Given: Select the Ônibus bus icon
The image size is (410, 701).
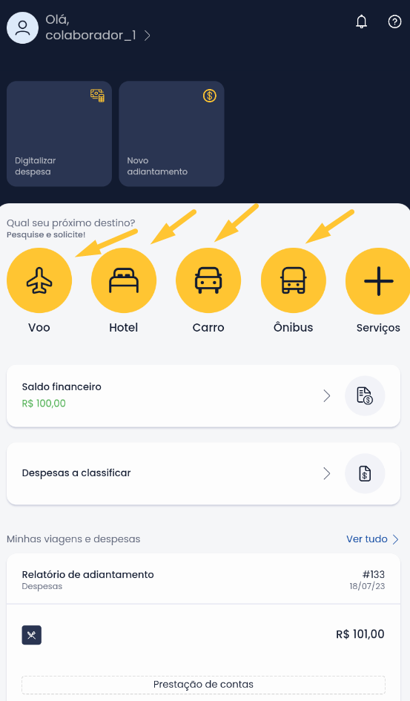Looking at the screenshot, I should point(294,280).
